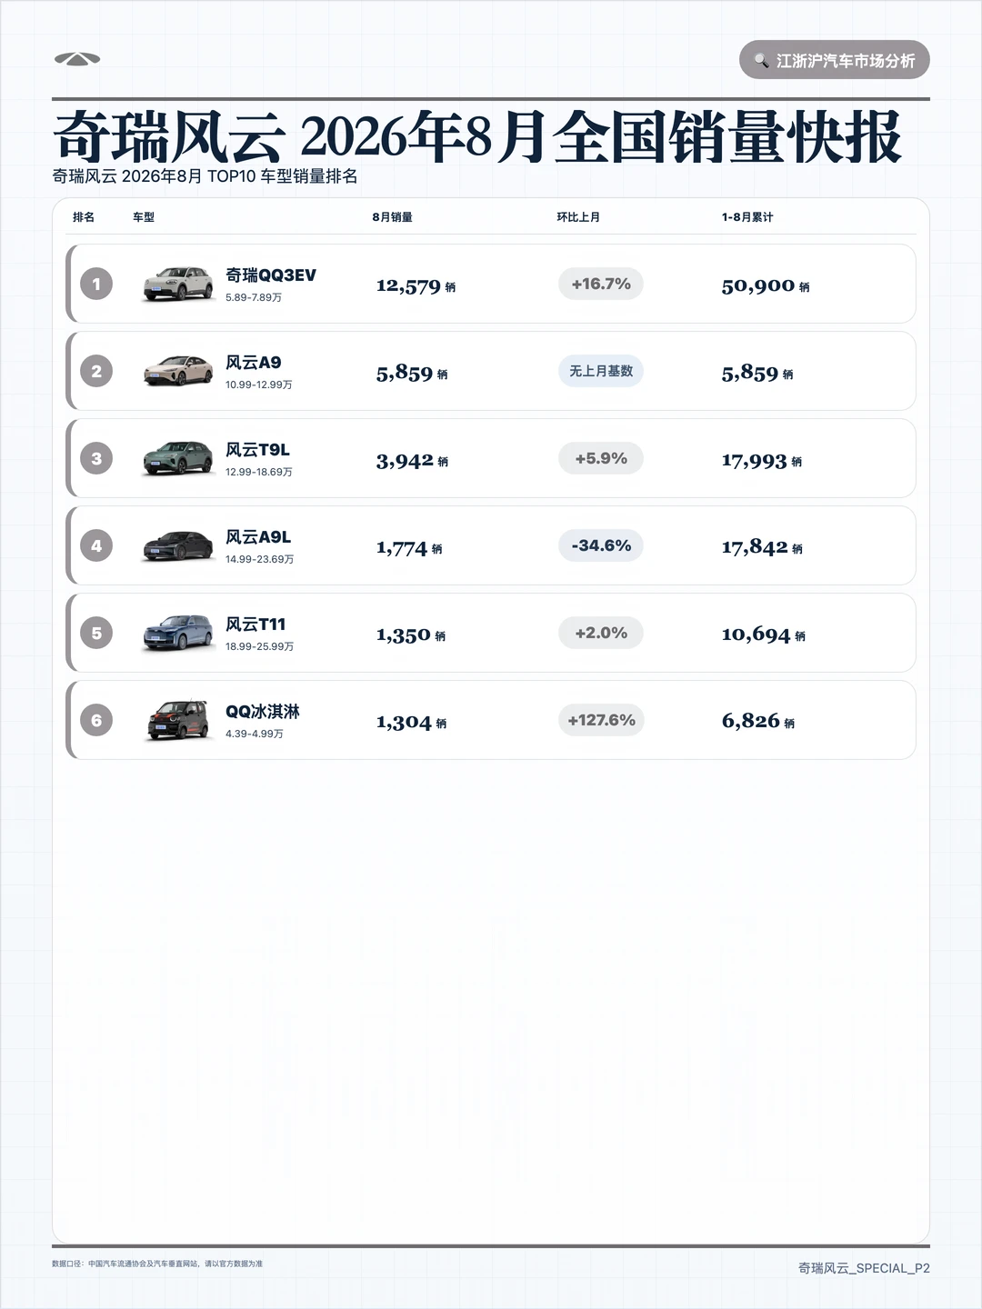Click the black 风云A9L car image
This screenshot has height=1309, width=982.
[x=178, y=545]
